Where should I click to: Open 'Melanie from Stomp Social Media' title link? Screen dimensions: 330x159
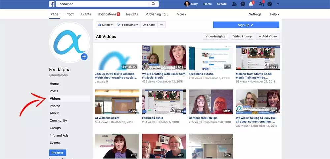(254, 76)
